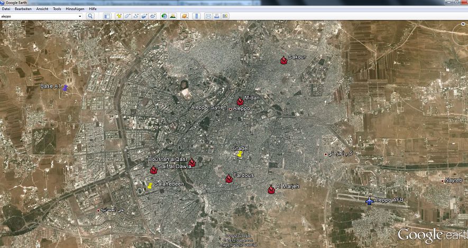The image size is (468, 248).
Task: Click the blue Base A1 pushpin
Action: (x=65, y=88)
